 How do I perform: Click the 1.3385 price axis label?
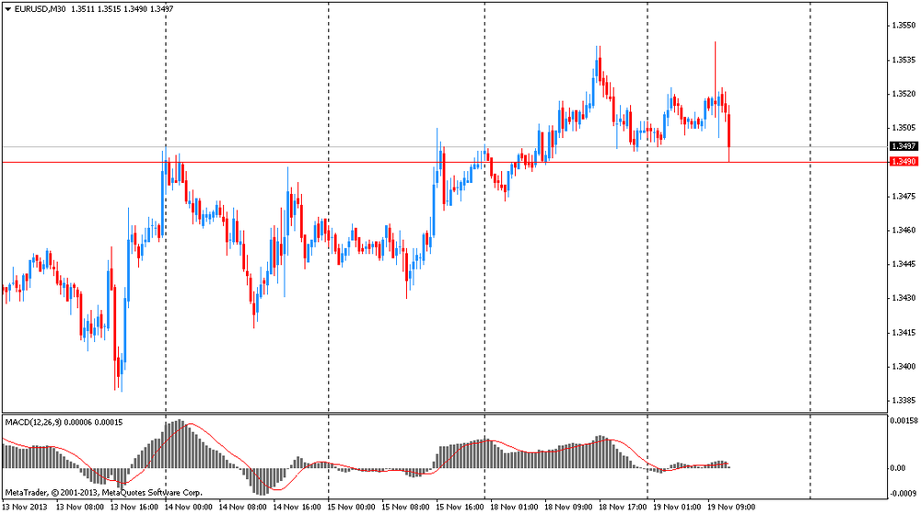(x=904, y=400)
